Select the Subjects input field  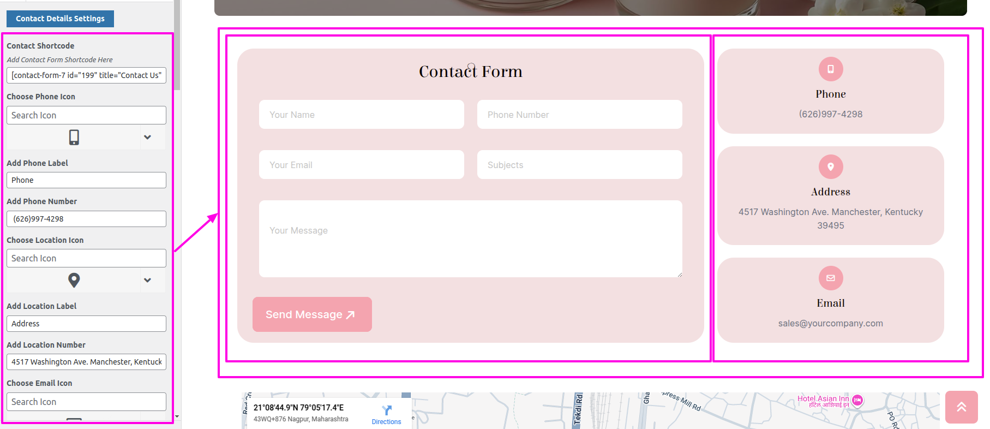tap(579, 165)
